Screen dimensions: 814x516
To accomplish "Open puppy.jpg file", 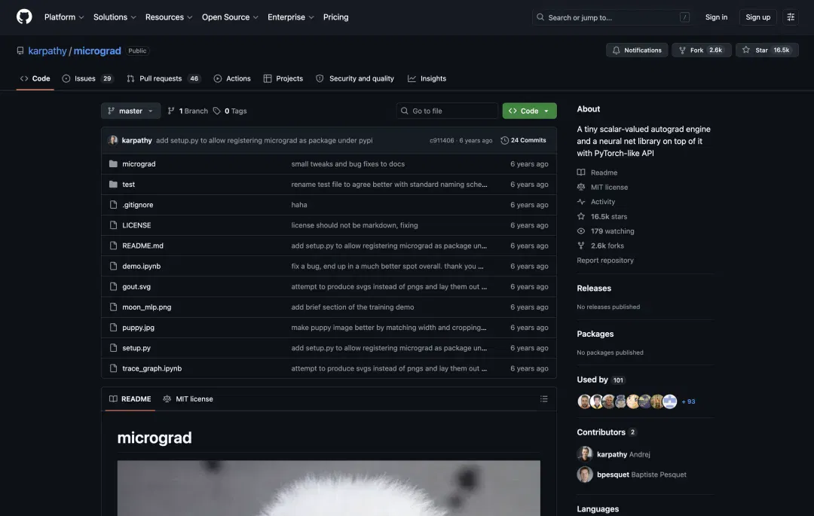I will [138, 328].
